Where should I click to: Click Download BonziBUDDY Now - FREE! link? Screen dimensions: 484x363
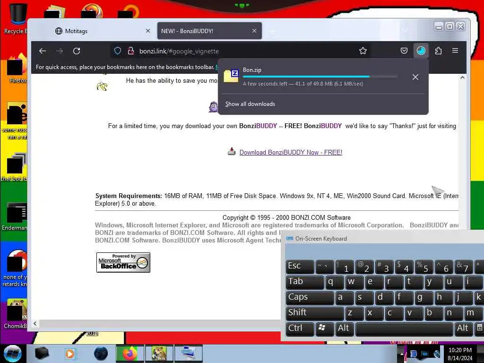[x=291, y=153]
